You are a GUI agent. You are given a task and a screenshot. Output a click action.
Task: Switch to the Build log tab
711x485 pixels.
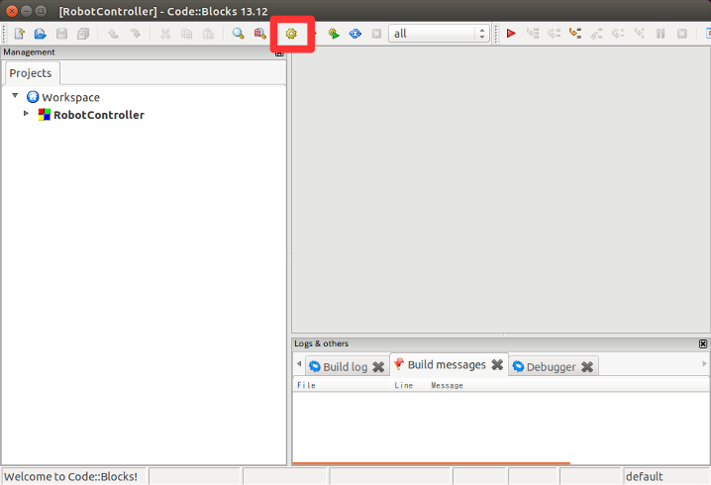337,366
